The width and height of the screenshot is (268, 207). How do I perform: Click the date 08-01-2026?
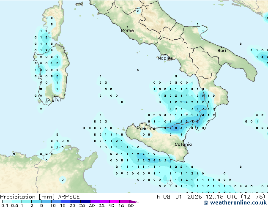point(182,197)
